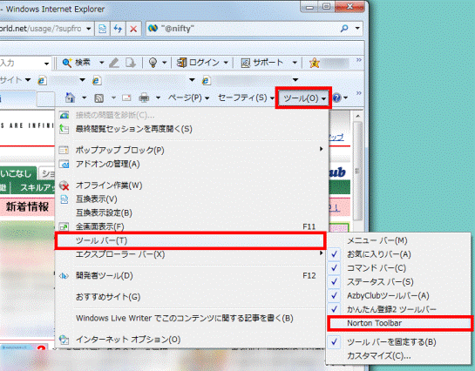This screenshot has height=371, width=475.
Task: Click the RSS feeds icon
Action: pos(98,98)
